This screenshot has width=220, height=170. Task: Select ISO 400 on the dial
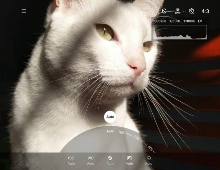point(151,148)
